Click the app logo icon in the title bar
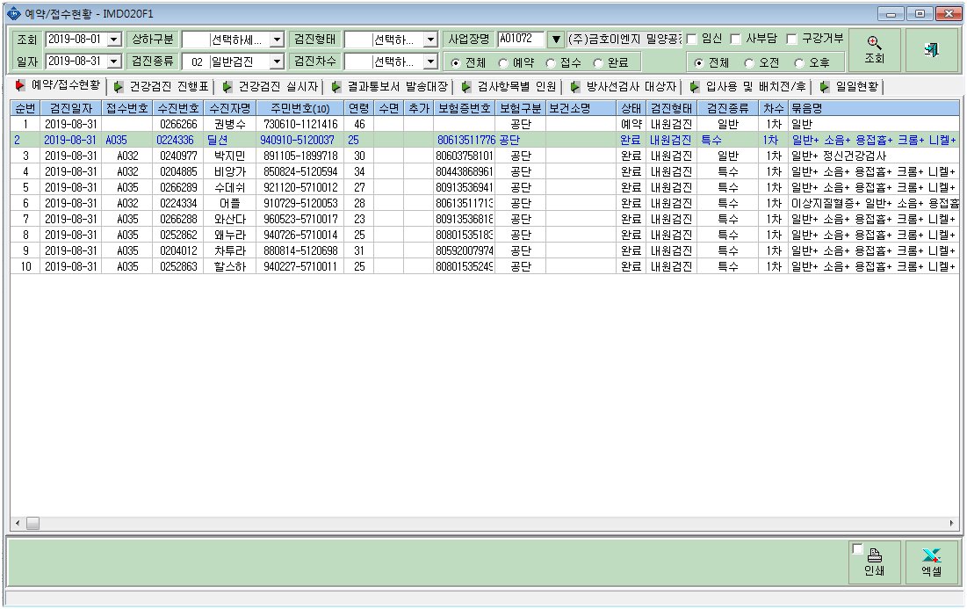This screenshot has width=967, height=609. point(13,13)
